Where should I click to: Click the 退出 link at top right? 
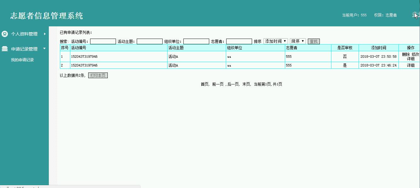pos(416,15)
